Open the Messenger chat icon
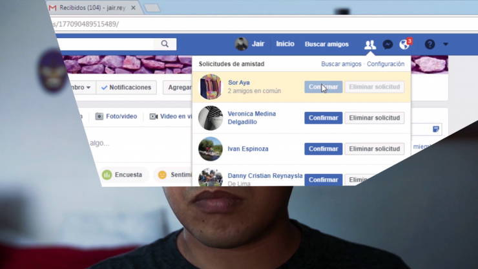 [x=388, y=45]
